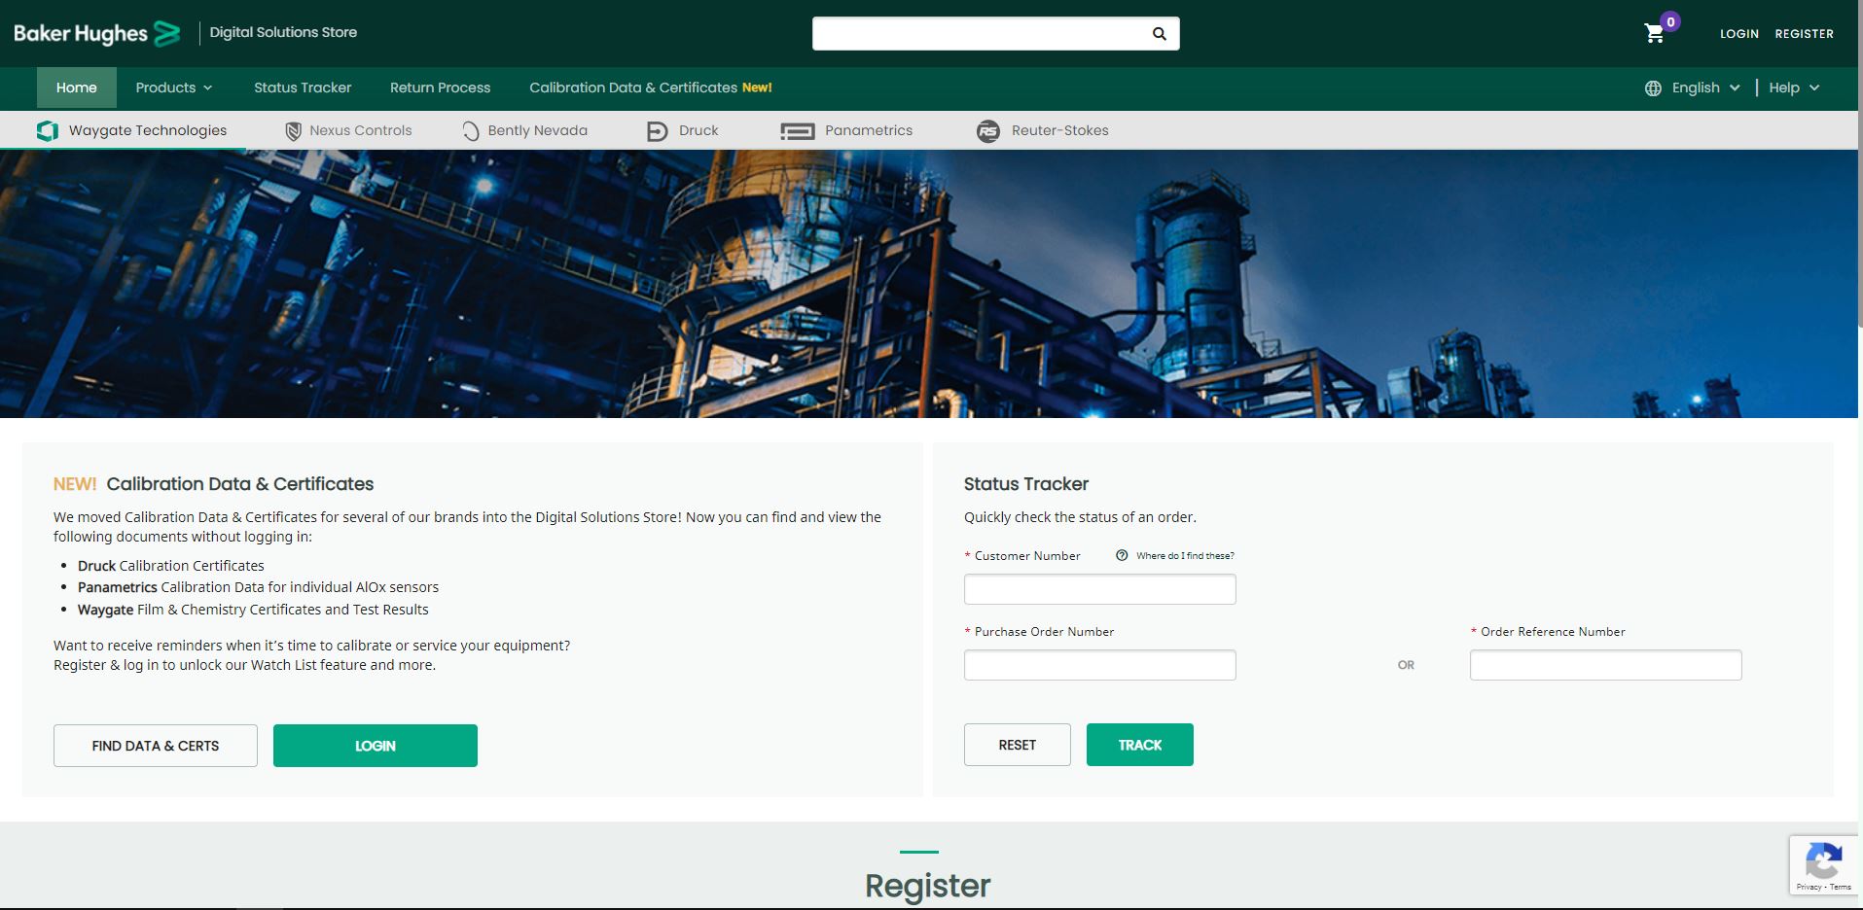1863x910 pixels.
Task: Click the page vertical scrollbar
Action: coord(1860,165)
